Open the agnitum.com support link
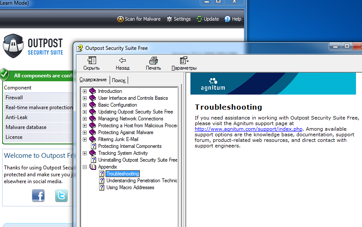362x227 pixels. click(248, 129)
